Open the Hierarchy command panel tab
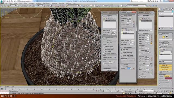This screenshot has height=98, width=174. pos(164,9)
